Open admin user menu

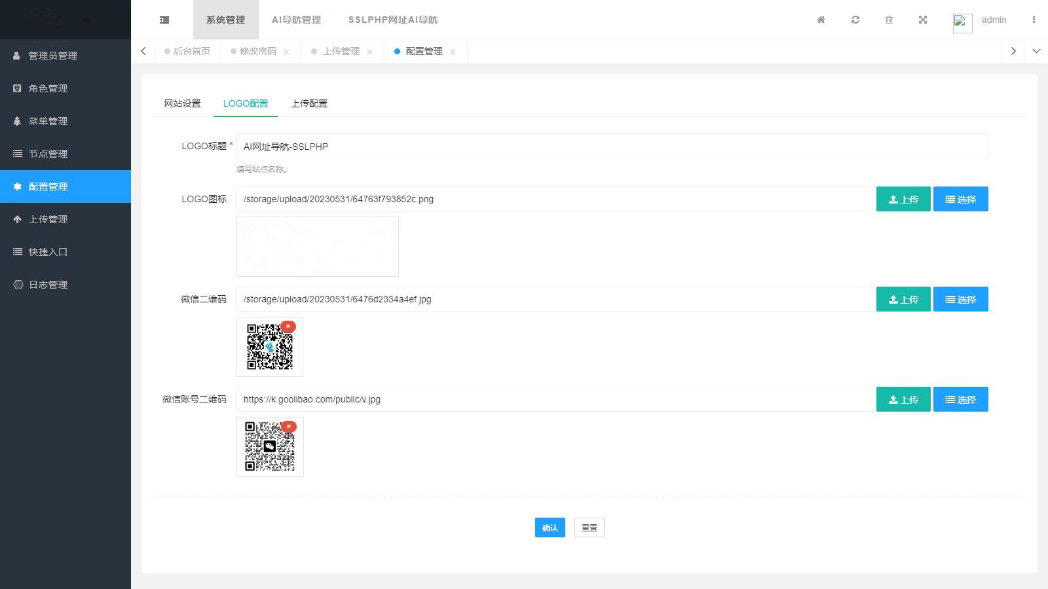(x=994, y=20)
